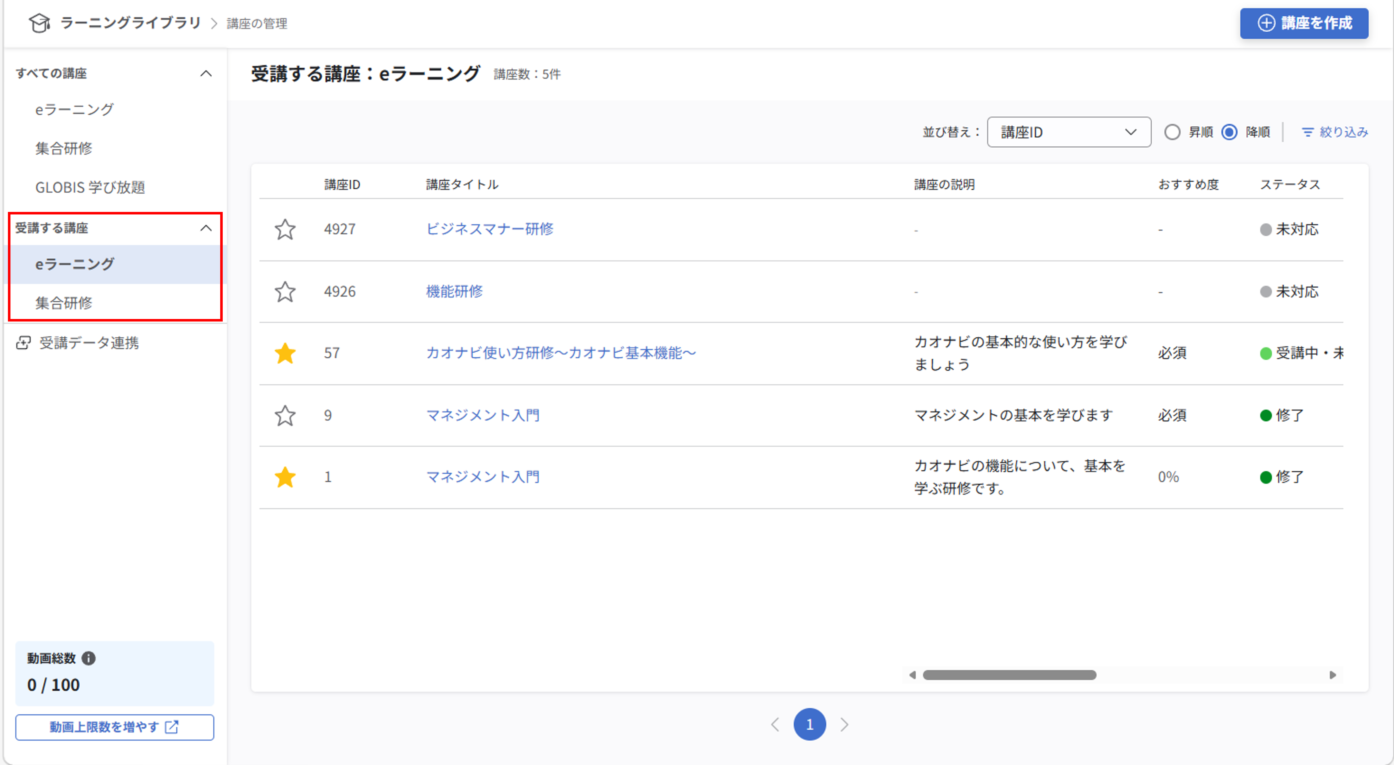The width and height of the screenshot is (1394, 765).
Task: Click scrollbar left arrow in table
Action: click(912, 675)
